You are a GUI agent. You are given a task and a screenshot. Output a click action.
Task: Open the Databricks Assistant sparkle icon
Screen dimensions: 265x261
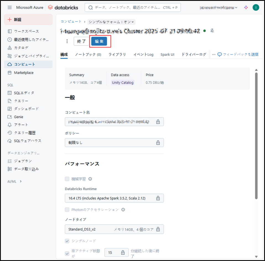coord(246,7)
